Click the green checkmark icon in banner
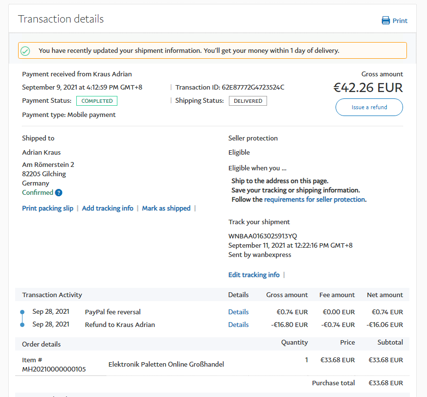This screenshot has width=427, height=397. tap(25, 50)
